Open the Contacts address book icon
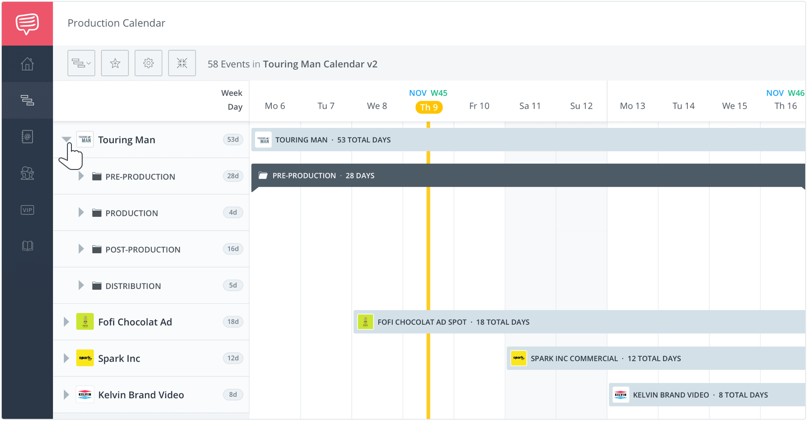The width and height of the screenshot is (807, 421). 27,136
